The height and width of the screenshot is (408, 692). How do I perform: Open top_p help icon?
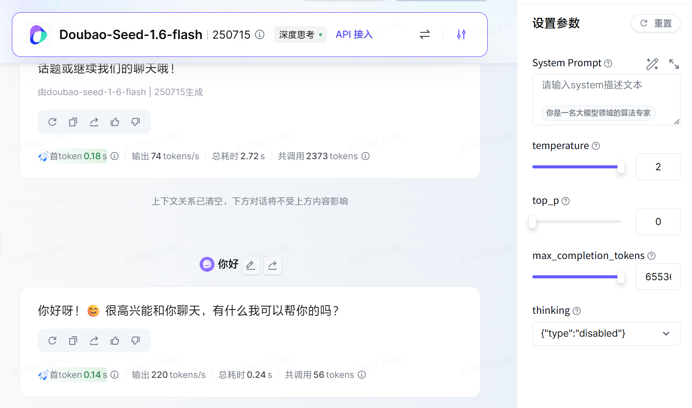(566, 201)
